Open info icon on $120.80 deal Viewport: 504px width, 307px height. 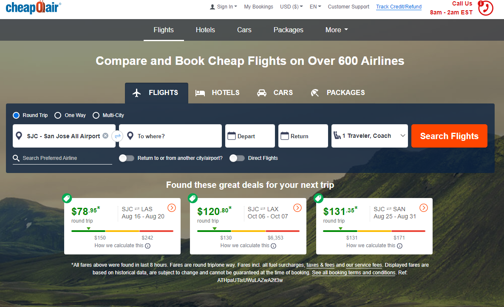(x=274, y=246)
